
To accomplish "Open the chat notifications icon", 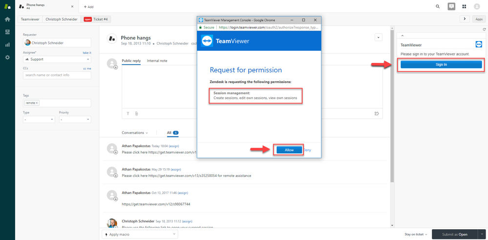I will click(x=451, y=6).
